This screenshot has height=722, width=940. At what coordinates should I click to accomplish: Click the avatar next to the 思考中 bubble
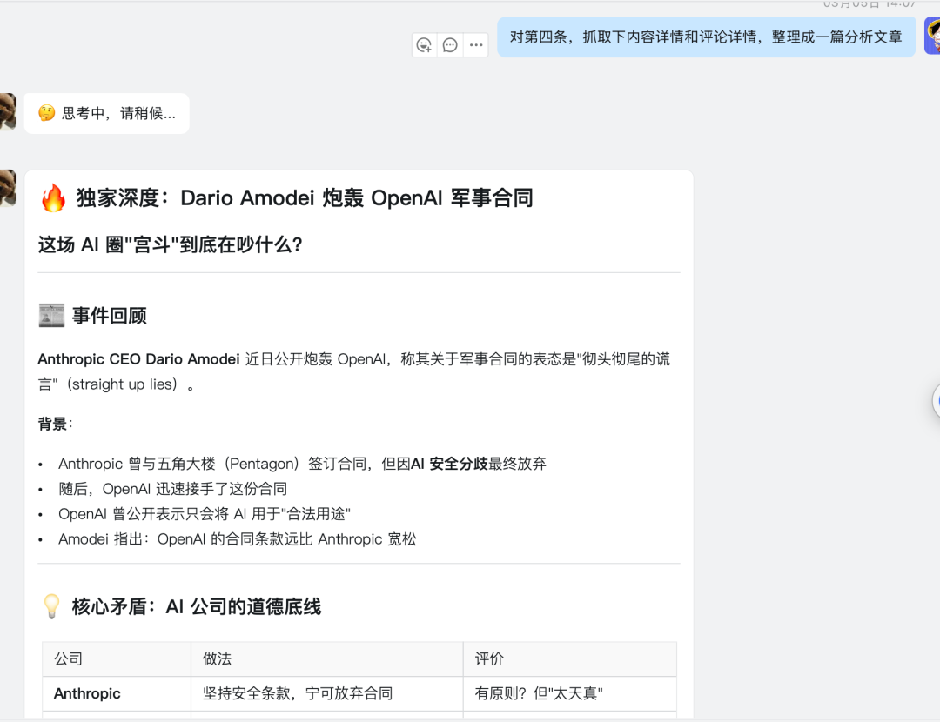pos(9,113)
